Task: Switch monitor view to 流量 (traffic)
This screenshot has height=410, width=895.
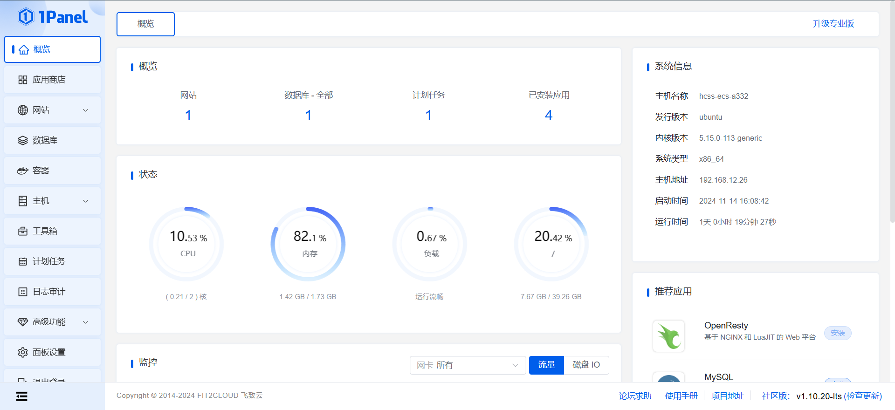Action: coord(546,365)
